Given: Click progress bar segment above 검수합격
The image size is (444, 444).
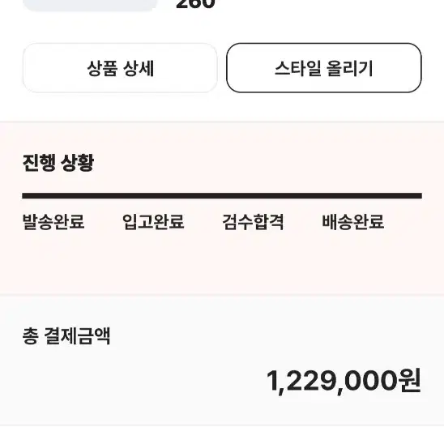Looking at the screenshot, I should click(272, 196).
